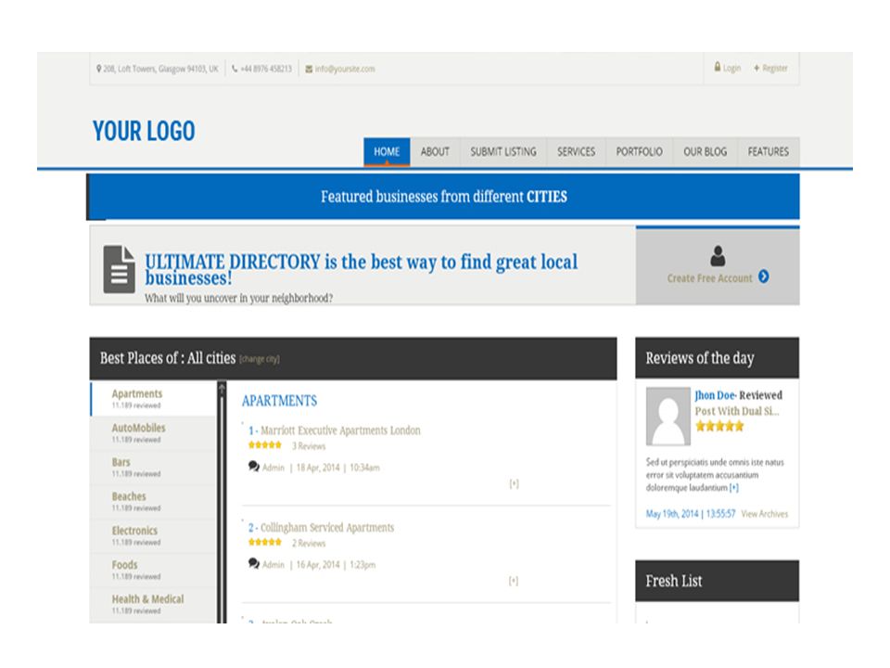This screenshot has height=668, width=890.
Task: Select the Health & Medical category
Action: pos(153,604)
